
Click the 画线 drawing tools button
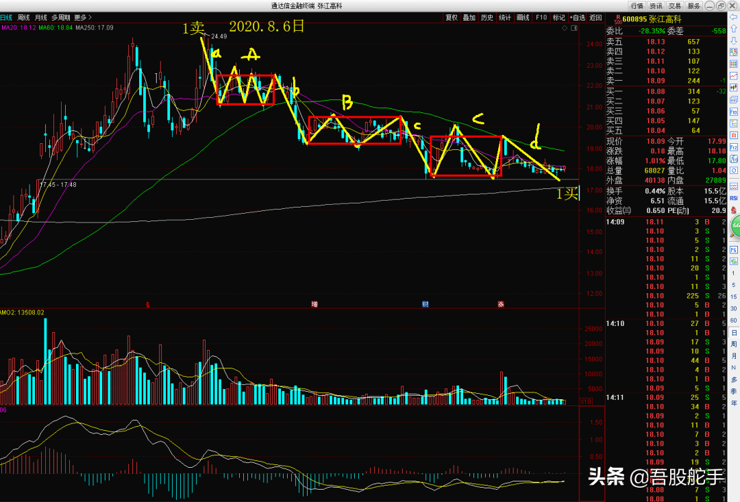pyautogui.click(x=523, y=17)
